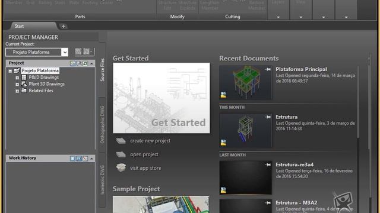380x213 pixels.
Task: Click the Get Started banner image
Action: [x=161, y=98]
